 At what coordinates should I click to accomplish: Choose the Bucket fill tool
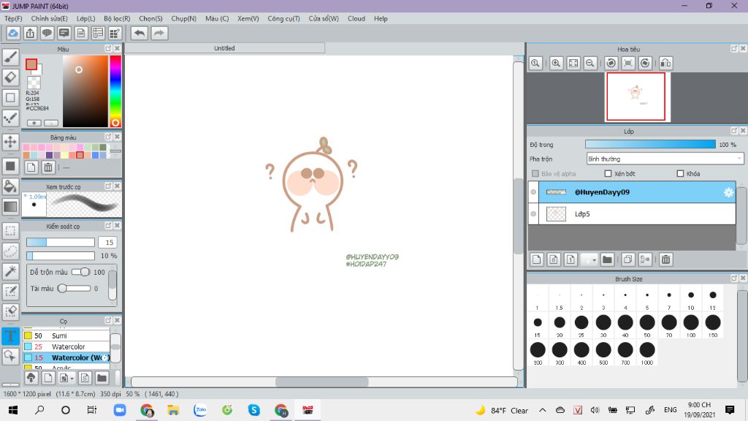coord(10,186)
